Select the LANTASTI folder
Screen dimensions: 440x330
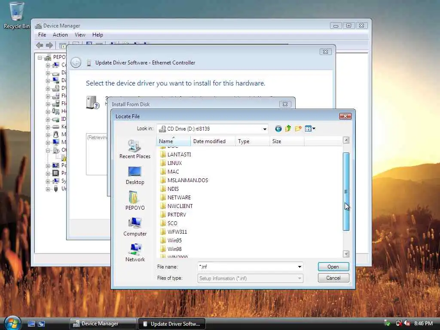click(175, 155)
